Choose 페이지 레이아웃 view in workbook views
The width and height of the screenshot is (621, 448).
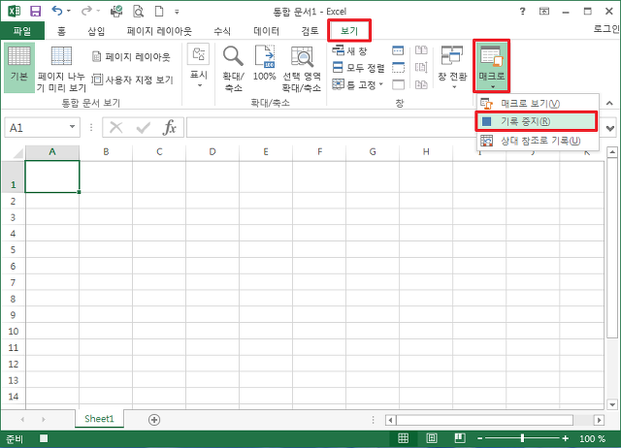131,57
